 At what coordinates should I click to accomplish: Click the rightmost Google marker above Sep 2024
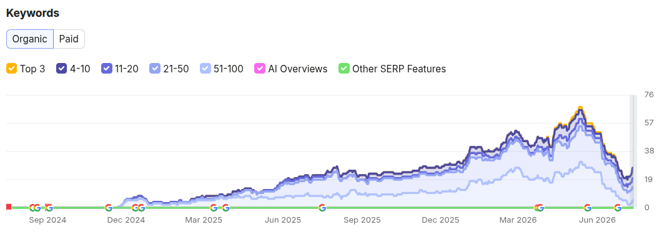coord(49,208)
